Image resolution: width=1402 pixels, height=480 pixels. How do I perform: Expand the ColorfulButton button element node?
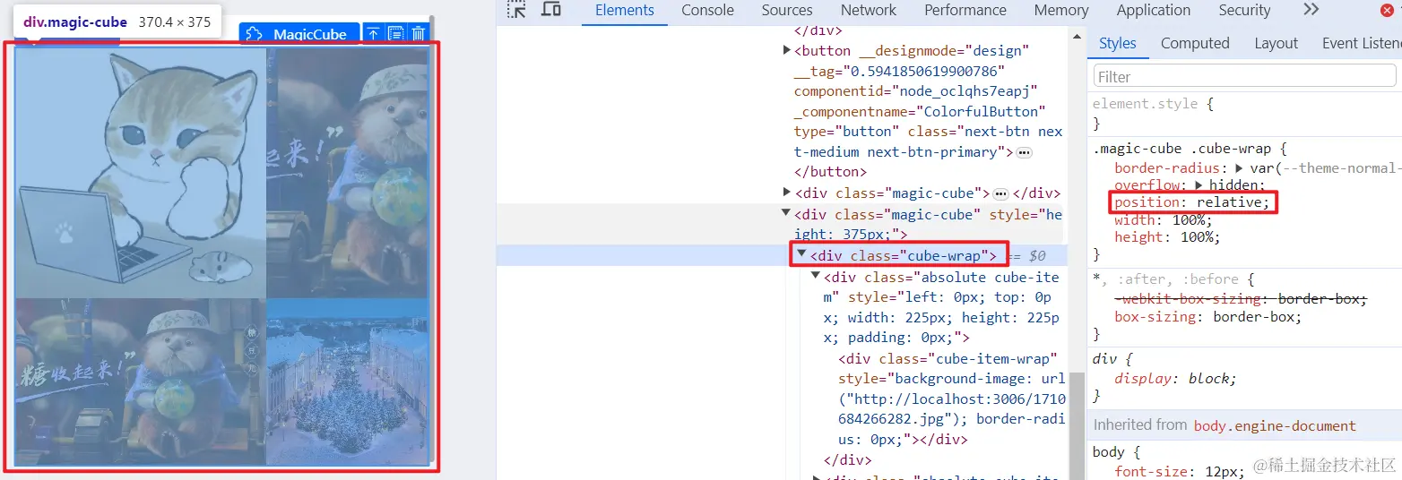point(787,51)
